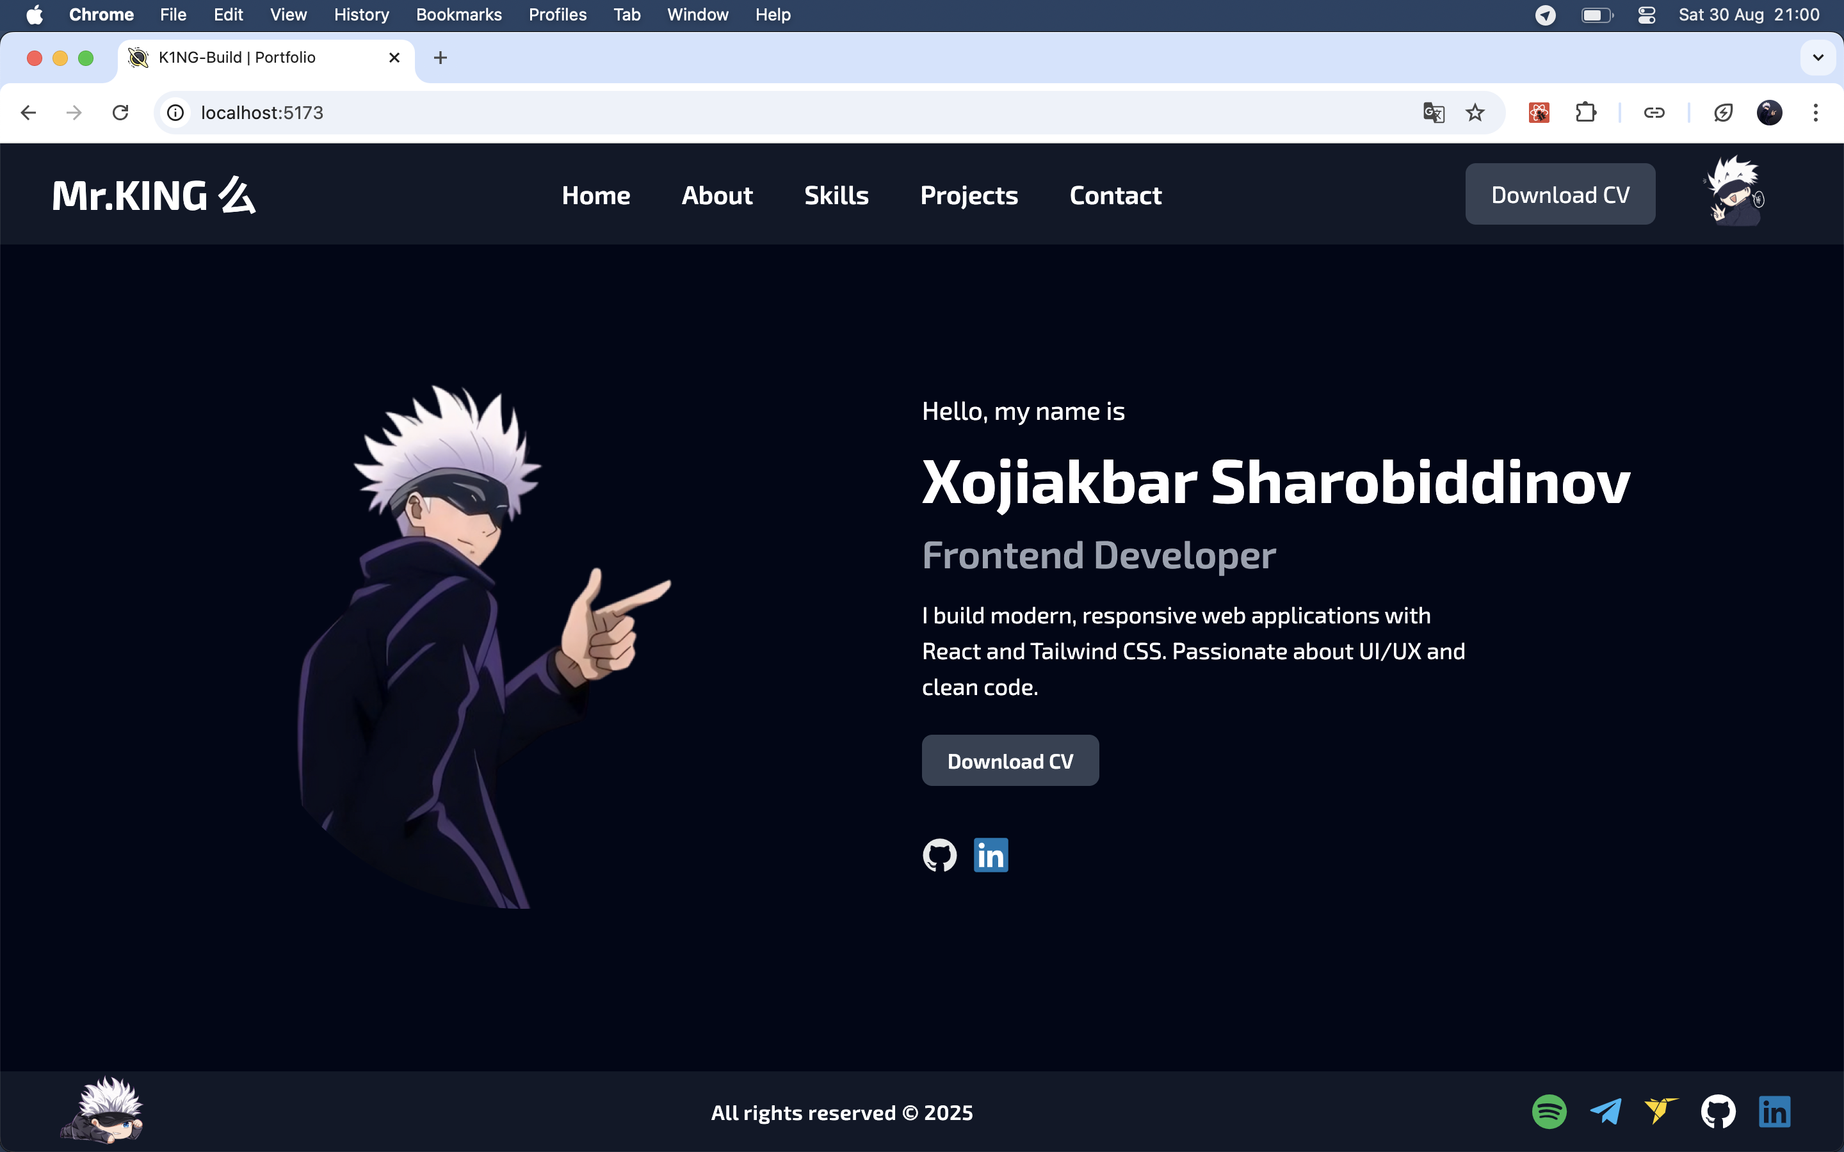Go to the Projects nav link
1844x1152 pixels.
point(969,196)
